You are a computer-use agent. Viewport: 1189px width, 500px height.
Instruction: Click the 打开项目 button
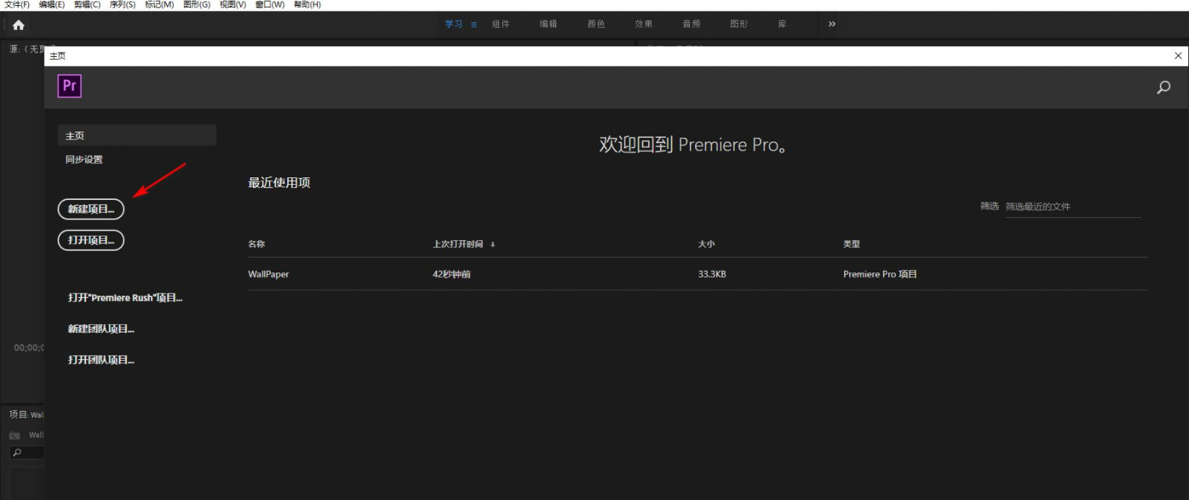point(91,240)
